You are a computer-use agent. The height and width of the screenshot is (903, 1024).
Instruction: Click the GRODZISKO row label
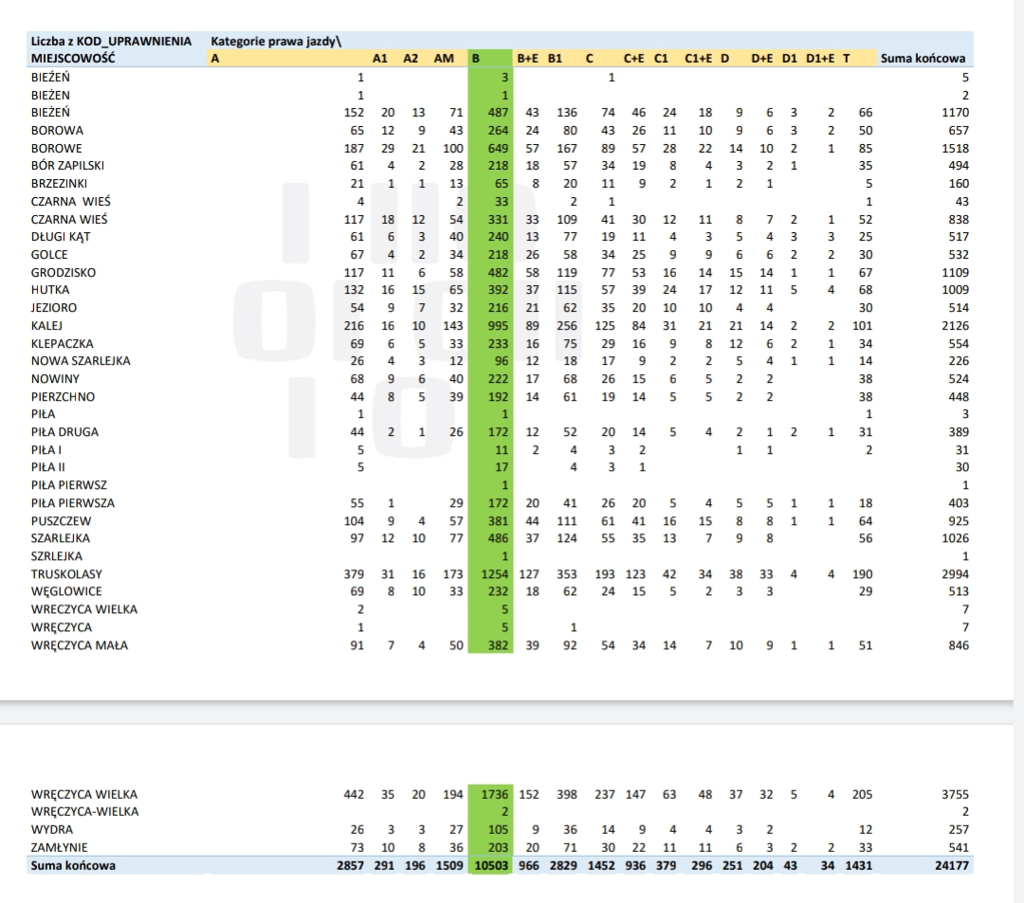pyautogui.click(x=63, y=273)
